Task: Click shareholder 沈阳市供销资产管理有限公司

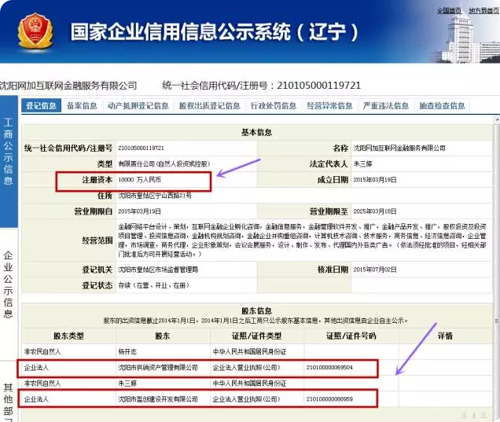Action: point(158,368)
